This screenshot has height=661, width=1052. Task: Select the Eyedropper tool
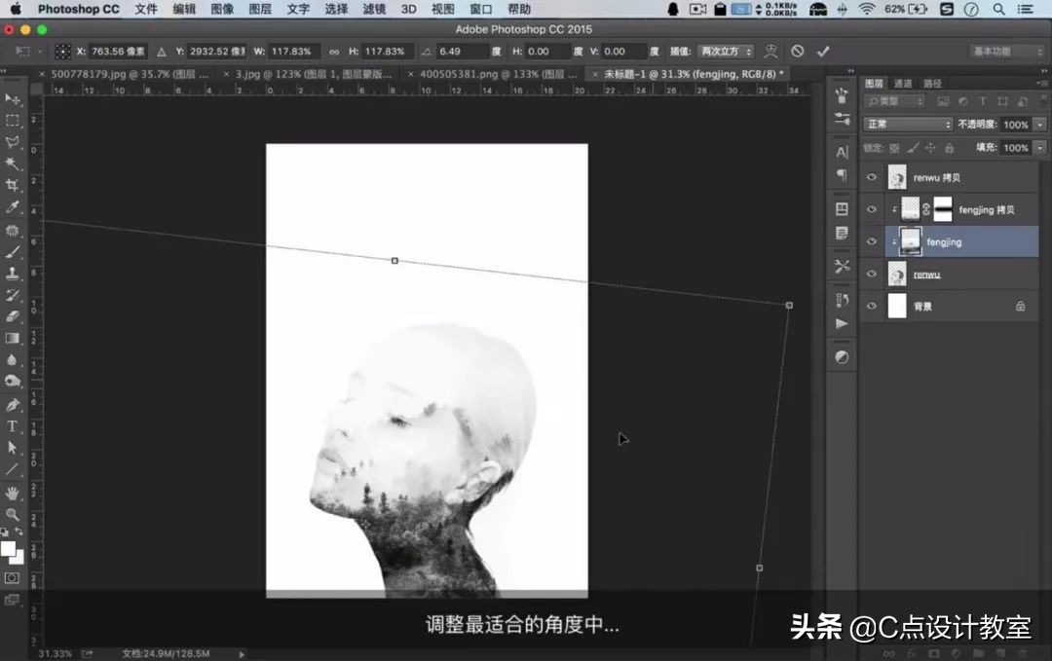pos(13,207)
